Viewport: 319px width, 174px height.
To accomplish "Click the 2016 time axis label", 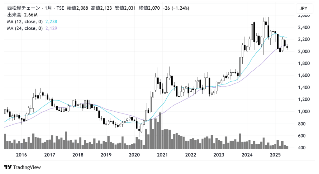I will coord(21,155).
